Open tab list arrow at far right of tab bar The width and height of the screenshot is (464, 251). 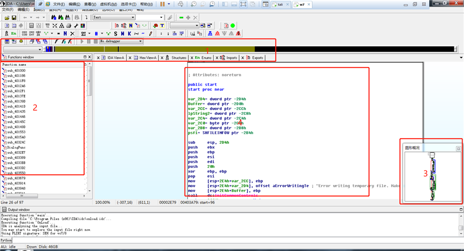[461, 57]
